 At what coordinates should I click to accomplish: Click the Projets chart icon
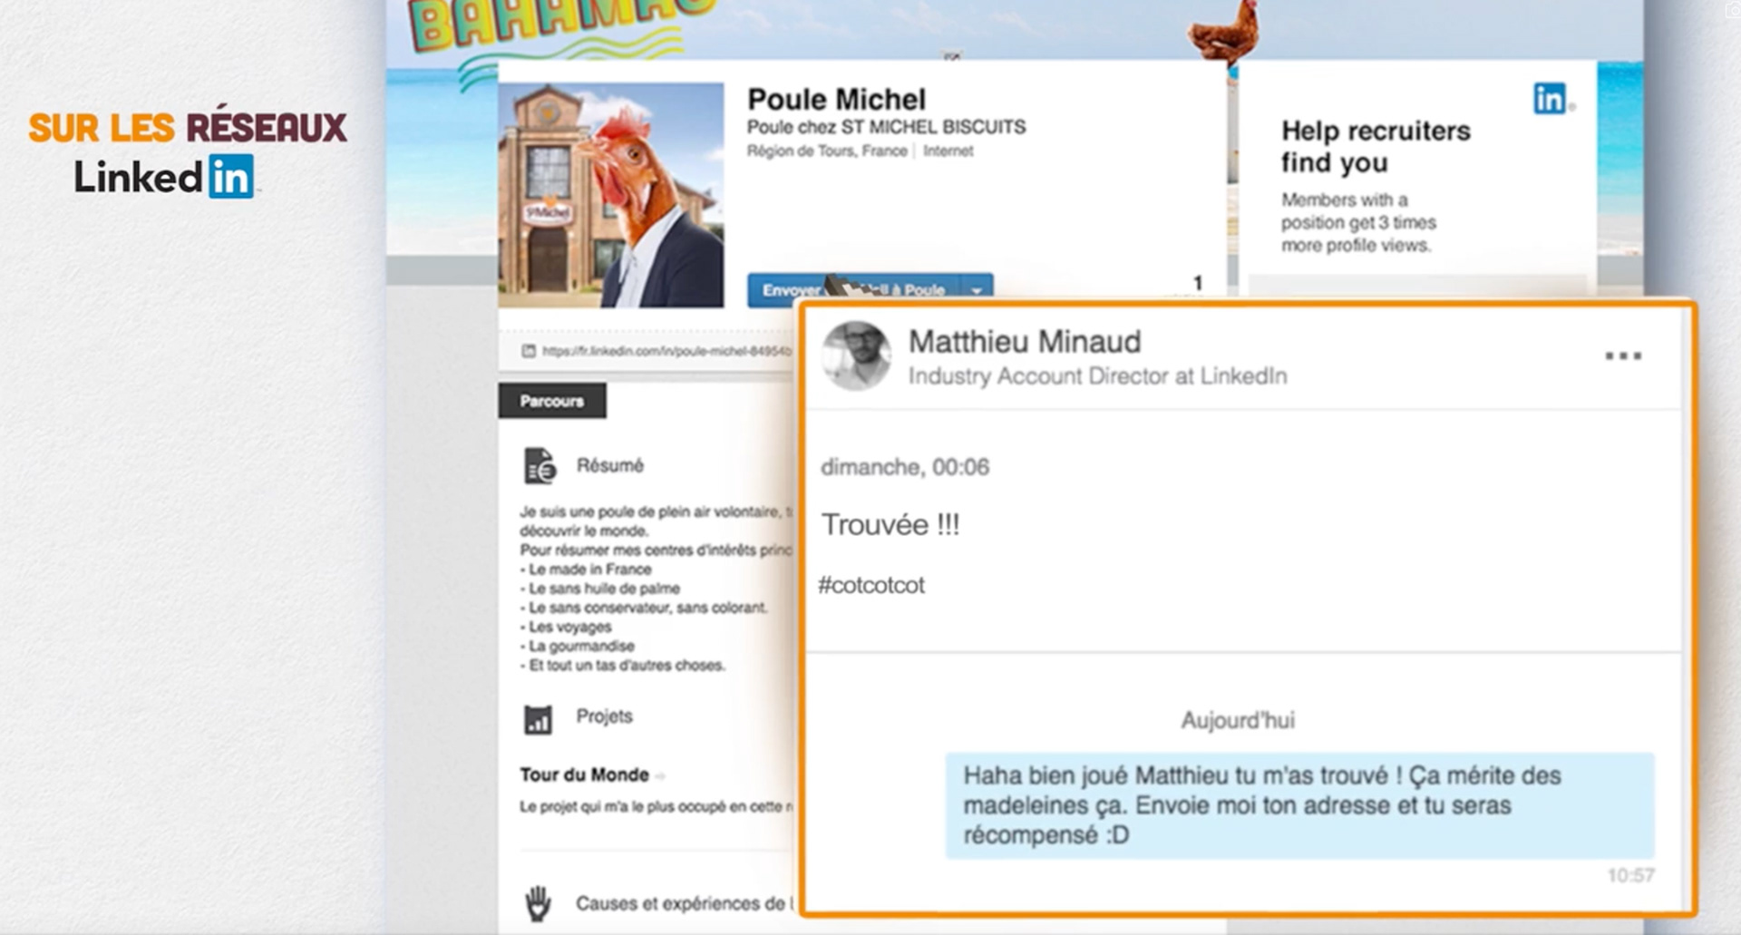click(x=538, y=720)
